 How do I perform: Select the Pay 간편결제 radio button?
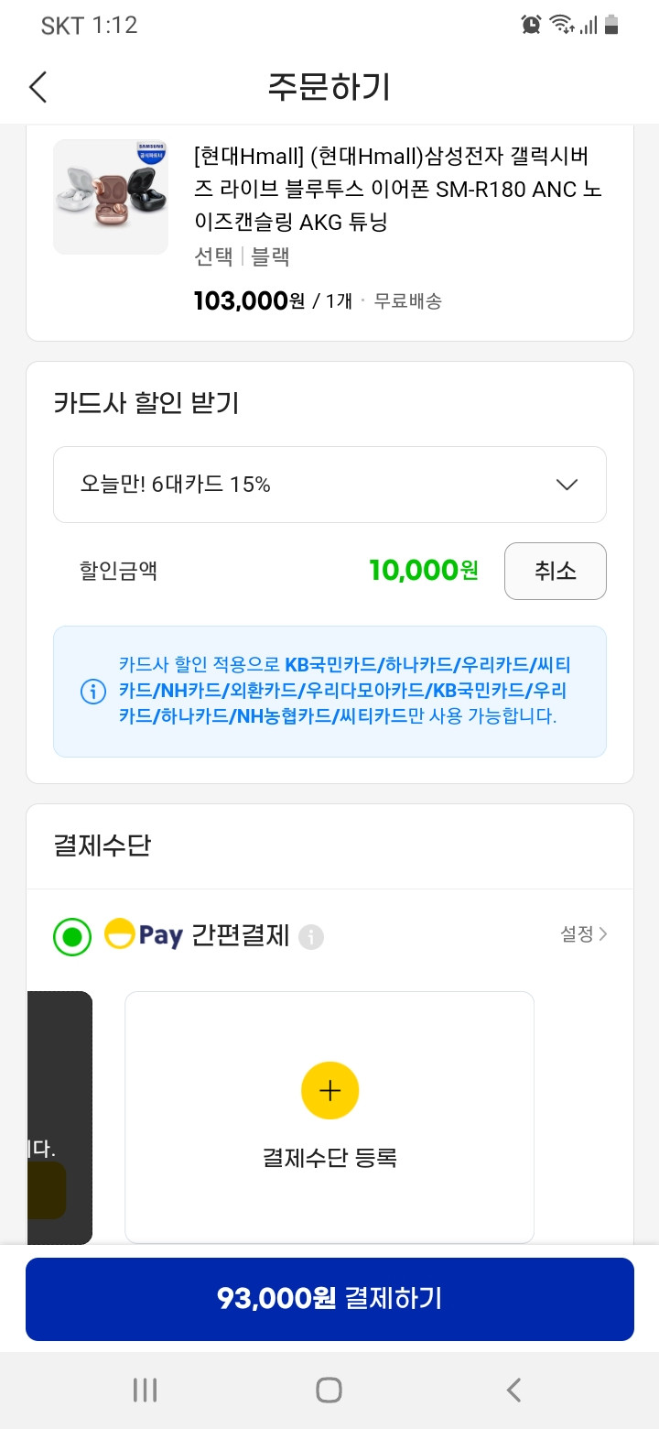[x=72, y=937]
